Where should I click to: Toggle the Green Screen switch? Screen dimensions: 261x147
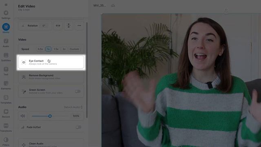(x=78, y=91)
